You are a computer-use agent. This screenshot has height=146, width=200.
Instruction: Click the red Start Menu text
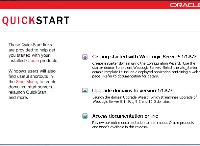coord(26,81)
